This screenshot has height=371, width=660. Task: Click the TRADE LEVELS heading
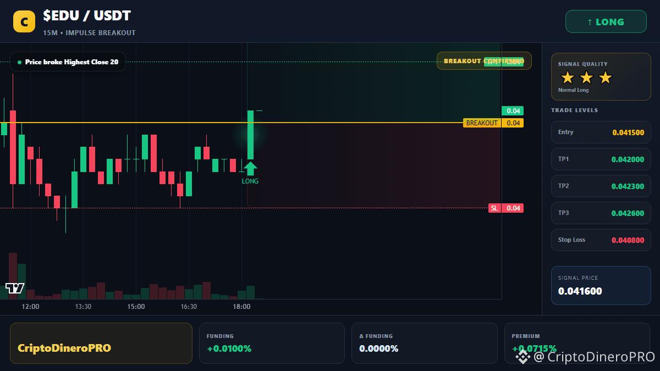574,110
